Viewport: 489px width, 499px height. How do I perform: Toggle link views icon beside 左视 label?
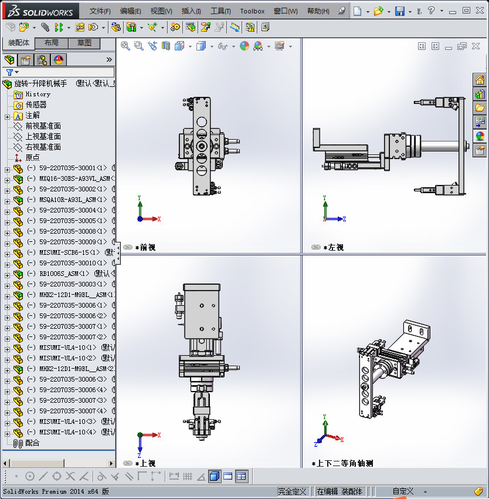[x=315, y=247]
